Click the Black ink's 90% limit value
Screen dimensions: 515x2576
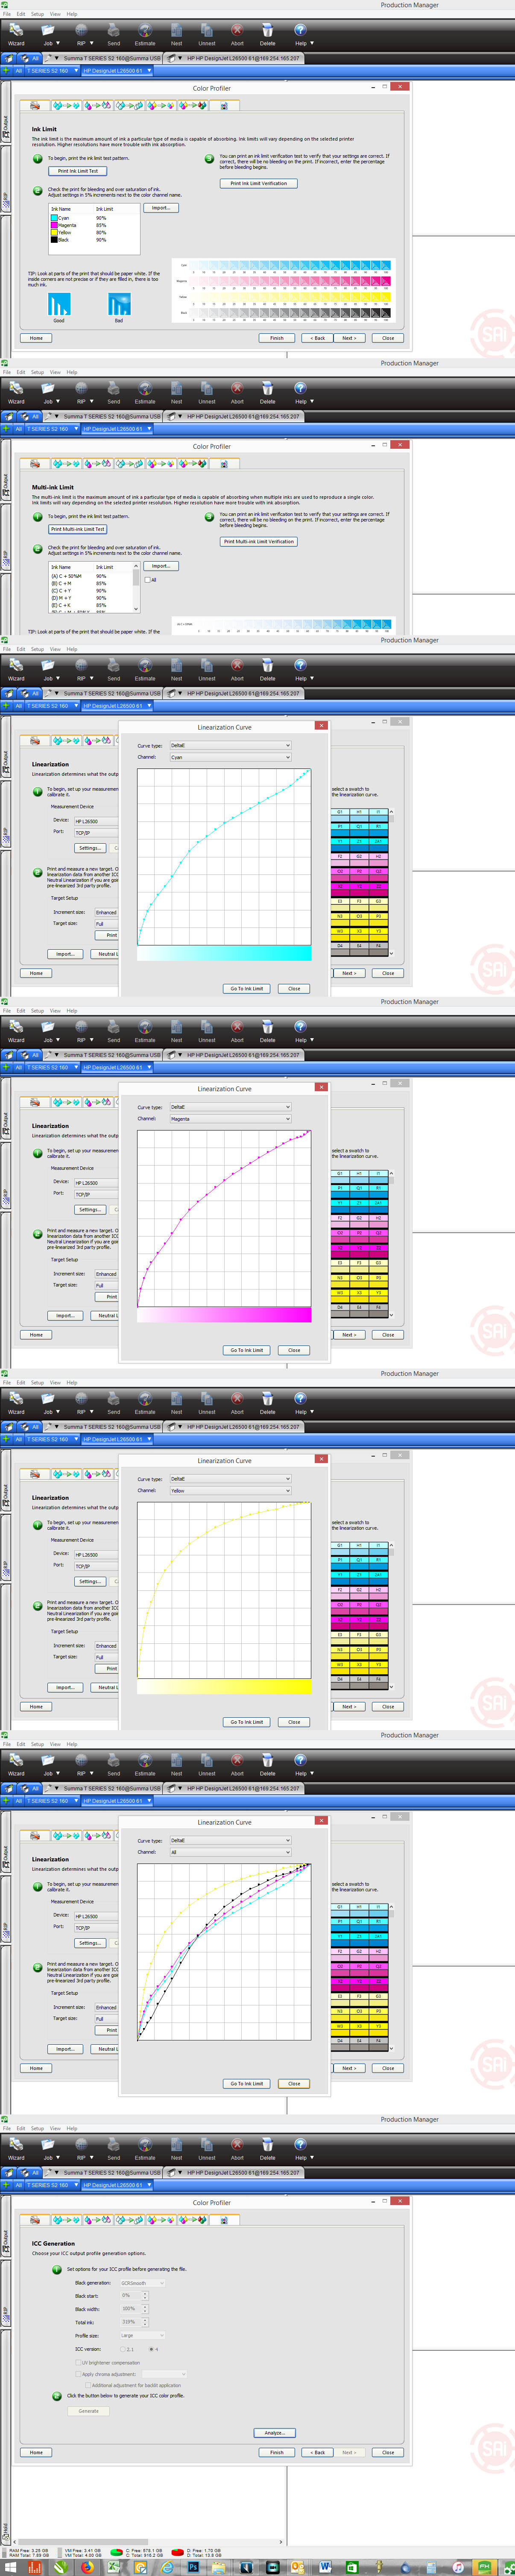point(101,240)
